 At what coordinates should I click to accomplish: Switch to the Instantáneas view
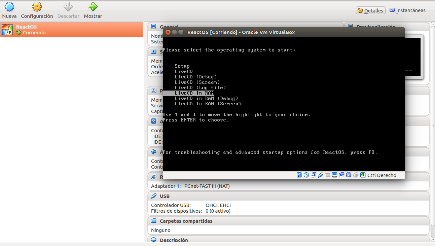click(x=407, y=10)
